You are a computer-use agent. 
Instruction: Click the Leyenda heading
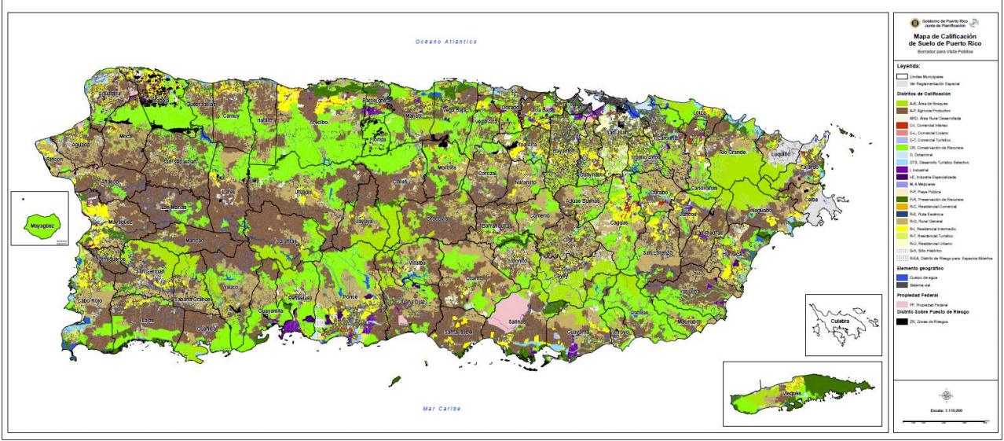point(909,66)
